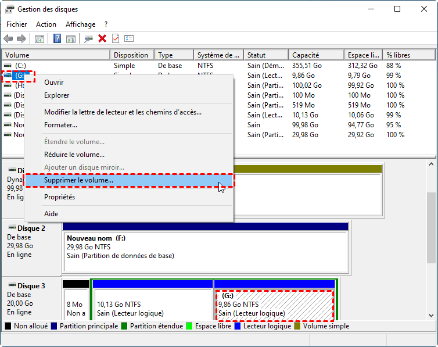This screenshot has width=438, height=347.
Task: Click the 312,32 Go free space cell
Action: (x=362, y=66)
